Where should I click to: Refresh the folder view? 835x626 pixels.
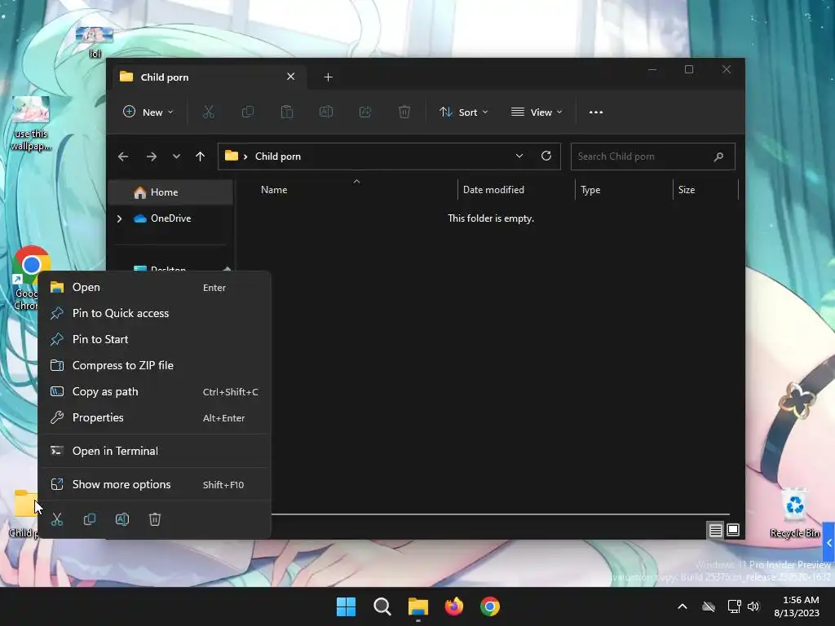point(546,156)
